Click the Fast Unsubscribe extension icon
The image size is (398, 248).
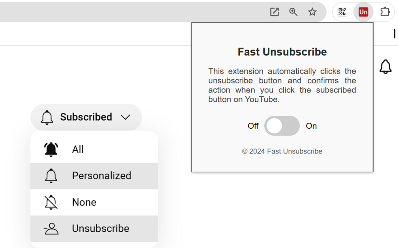[x=363, y=12]
